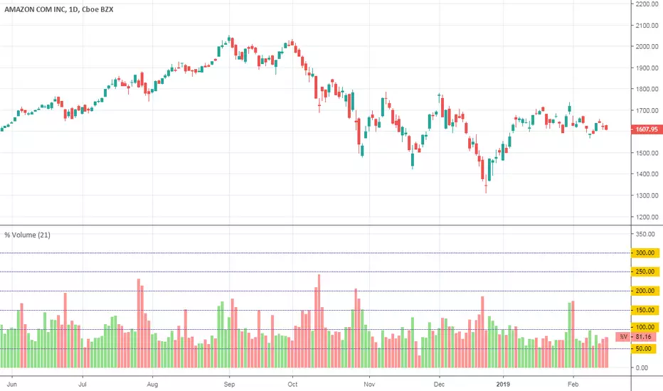
Task: Select the 2019 label on time axis
Action: coord(504,381)
